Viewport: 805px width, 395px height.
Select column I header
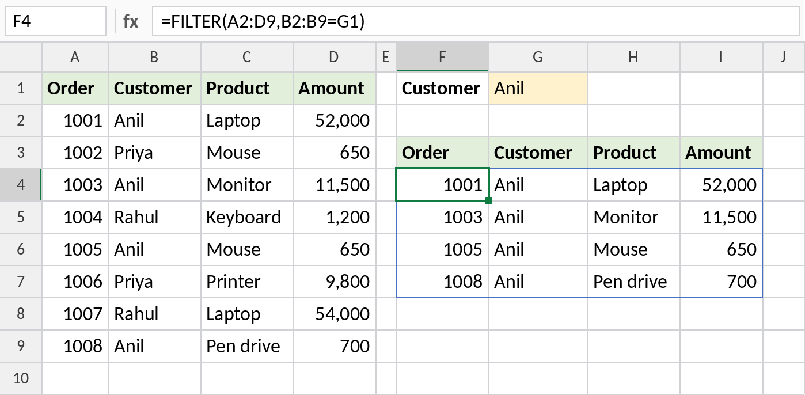(x=722, y=56)
